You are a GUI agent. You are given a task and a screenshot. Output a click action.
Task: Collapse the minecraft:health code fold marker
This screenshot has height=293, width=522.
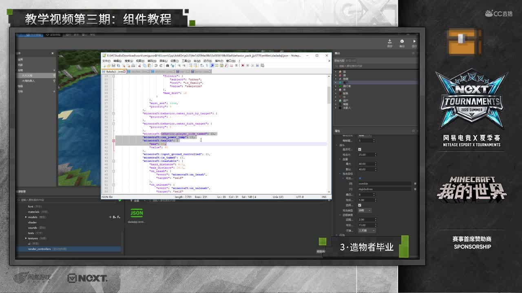click(x=113, y=141)
